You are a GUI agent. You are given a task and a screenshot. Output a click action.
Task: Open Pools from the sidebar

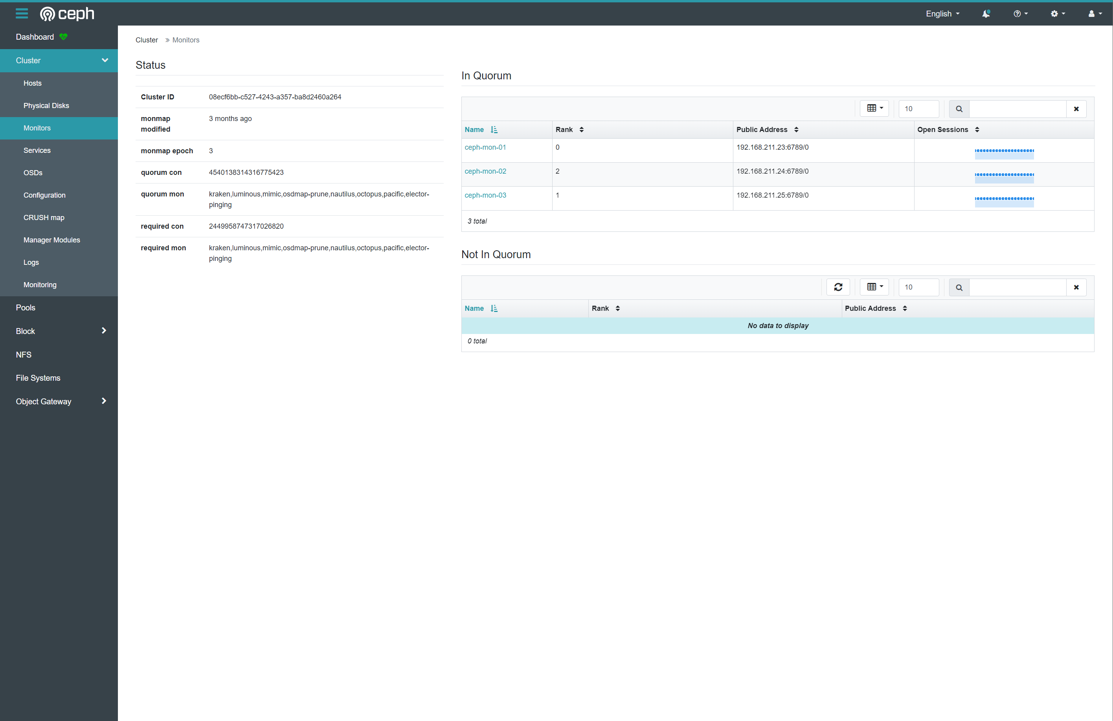25,308
